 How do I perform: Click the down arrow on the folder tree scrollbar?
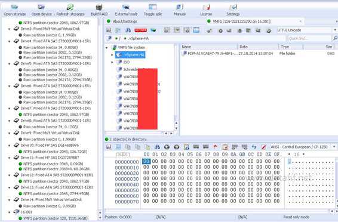pos(176,128)
